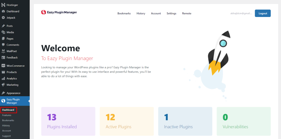Open Settings in top navigation

click(172, 13)
